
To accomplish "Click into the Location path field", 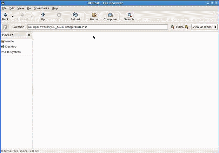I will [x=98, y=27].
